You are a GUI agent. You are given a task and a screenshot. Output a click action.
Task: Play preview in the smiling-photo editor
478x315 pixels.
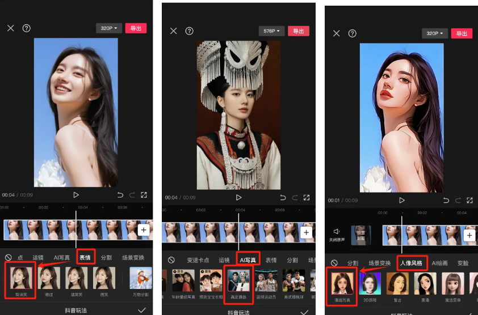pyautogui.click(x=76, y=195)
